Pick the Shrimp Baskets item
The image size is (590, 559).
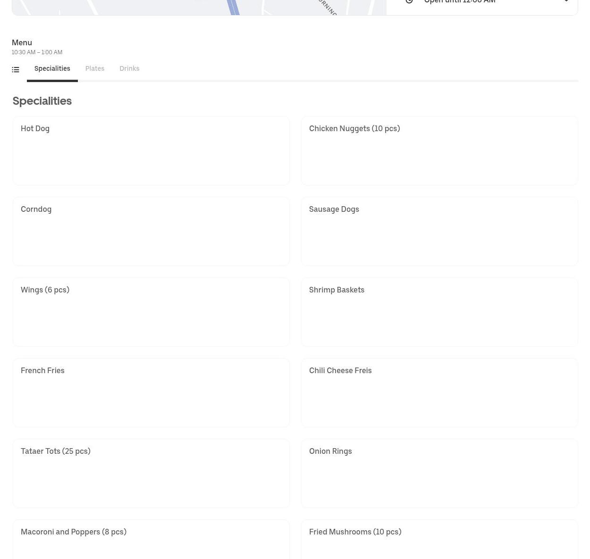(439, 312)
